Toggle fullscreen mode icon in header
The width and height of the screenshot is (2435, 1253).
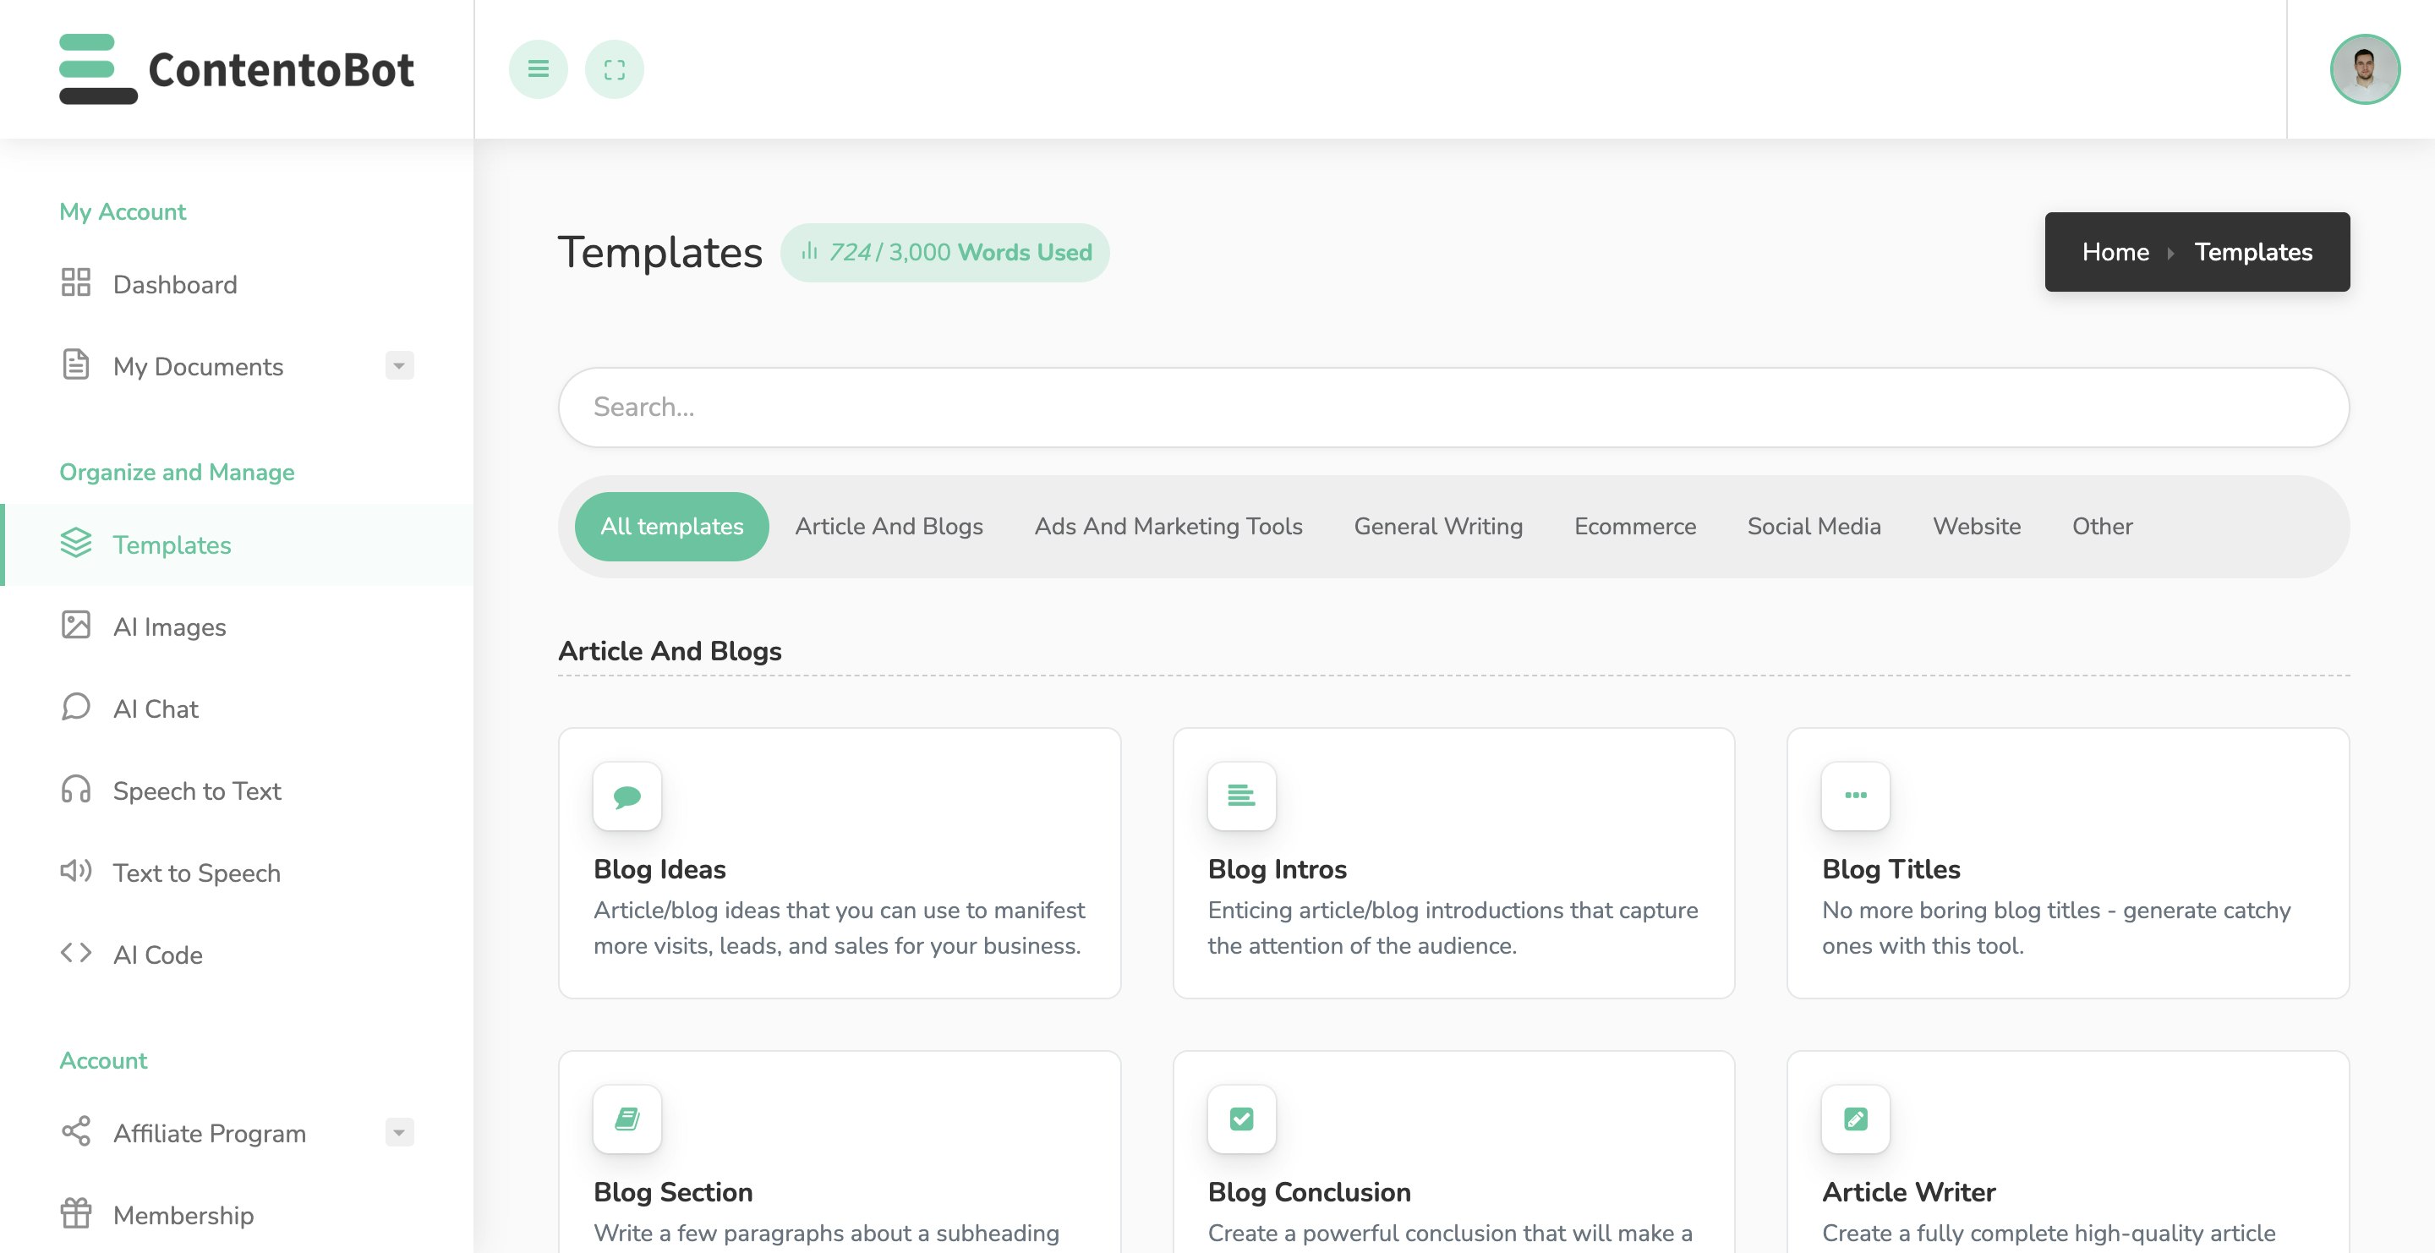615,69
